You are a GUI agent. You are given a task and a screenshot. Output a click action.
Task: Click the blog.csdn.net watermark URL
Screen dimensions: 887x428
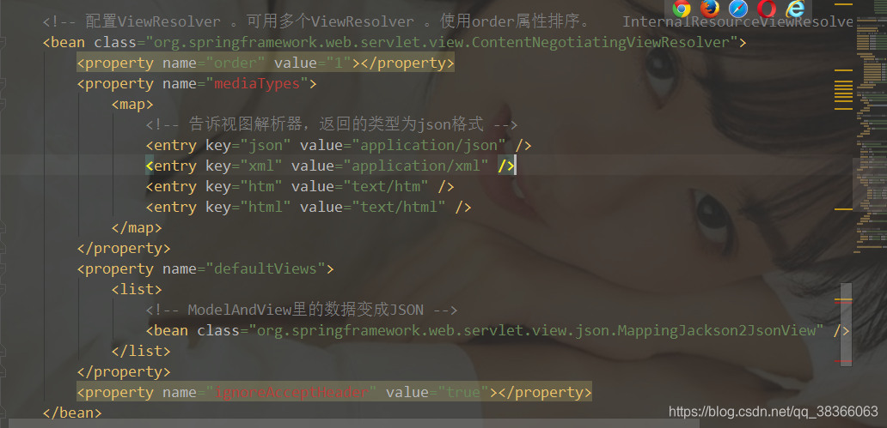773,411
